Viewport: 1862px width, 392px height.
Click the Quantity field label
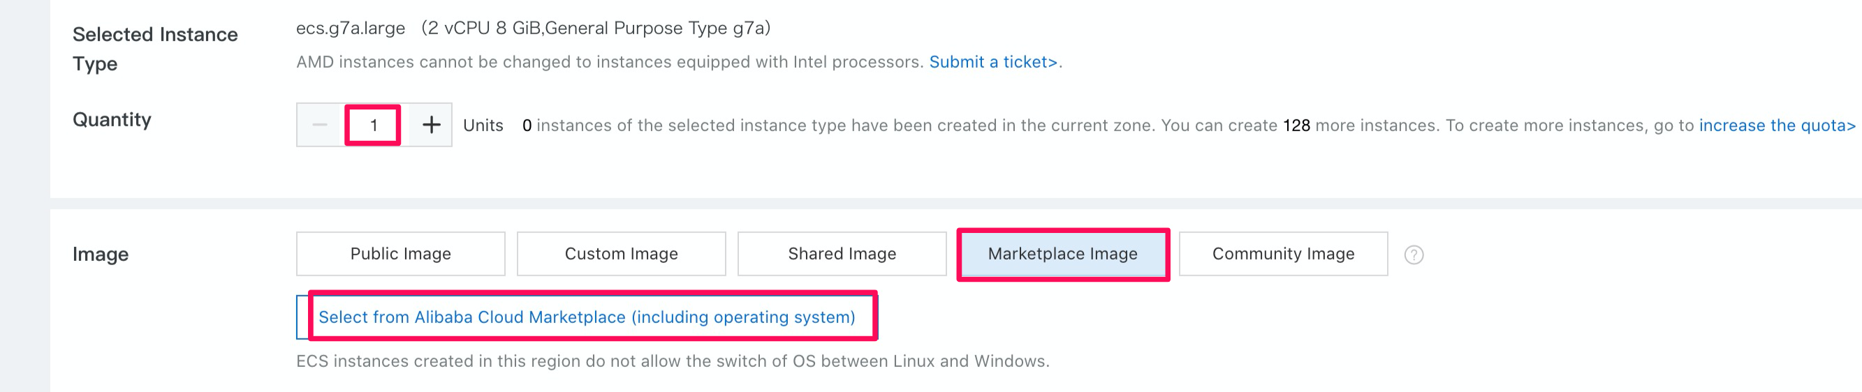(112, 120)
